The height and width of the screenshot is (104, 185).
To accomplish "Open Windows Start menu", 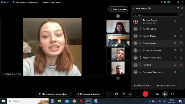I will click(x=3, y=101).
